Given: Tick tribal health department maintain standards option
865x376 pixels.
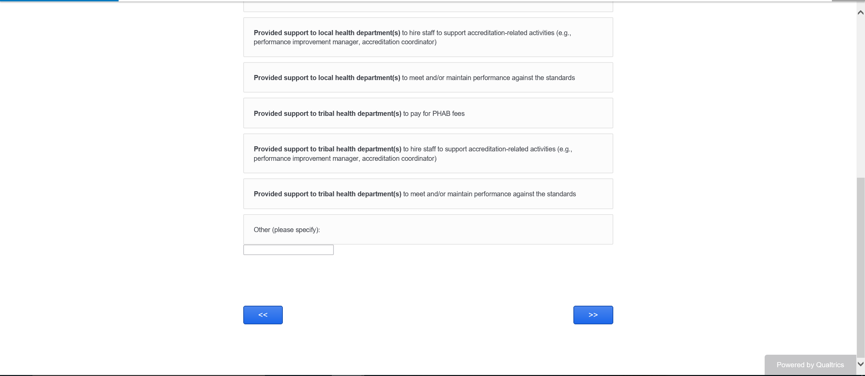Looking at the screenshot, I should pyautogui.click(x=428, y=194).
